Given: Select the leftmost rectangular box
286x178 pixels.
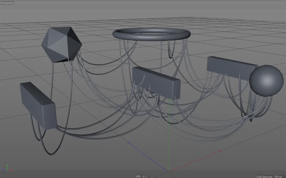Looking at the screenshot, I should click(x=38, y=105).
